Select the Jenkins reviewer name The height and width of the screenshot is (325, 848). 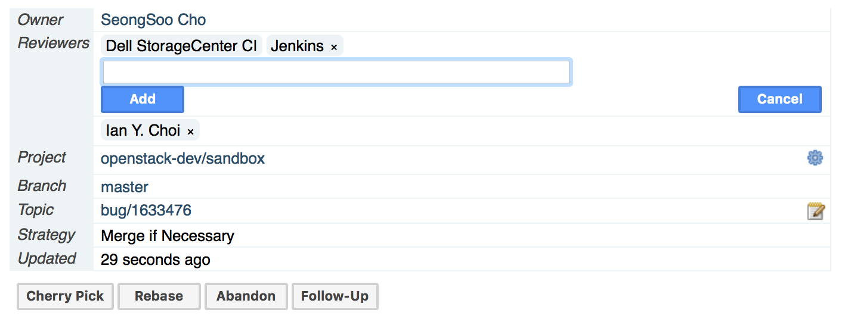(298, 46)
